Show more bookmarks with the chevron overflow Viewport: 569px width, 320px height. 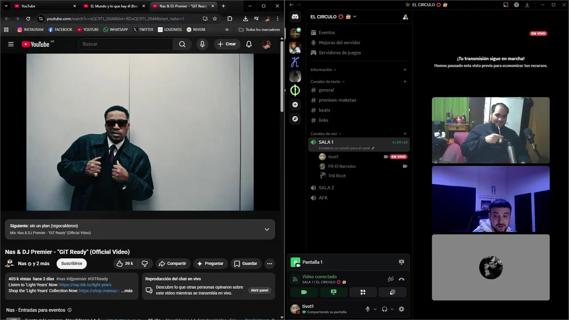227,30
